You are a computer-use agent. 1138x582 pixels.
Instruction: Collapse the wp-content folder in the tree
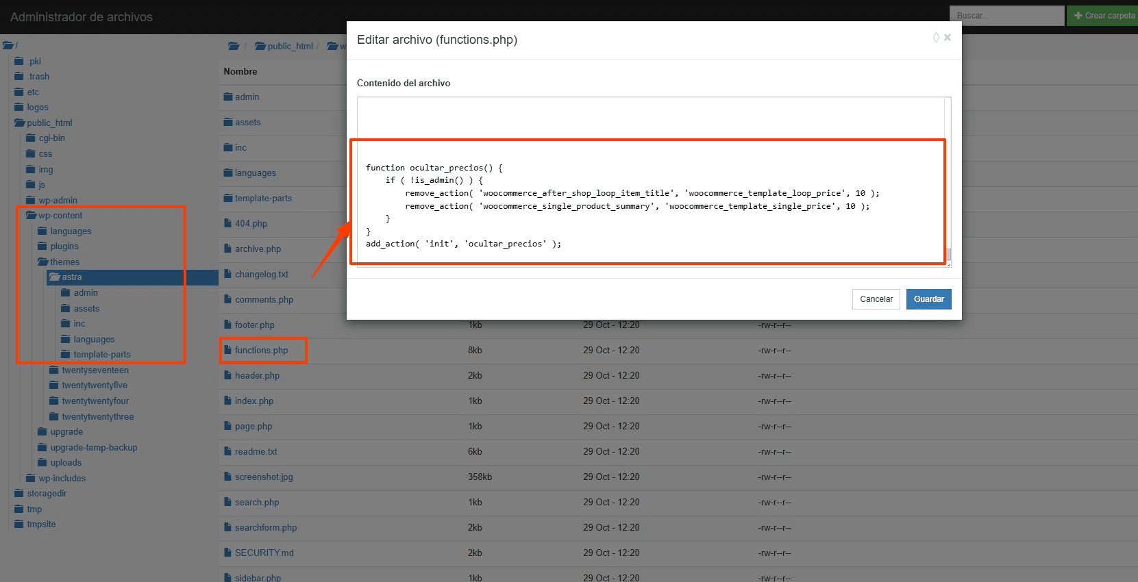tap(31, 216)
